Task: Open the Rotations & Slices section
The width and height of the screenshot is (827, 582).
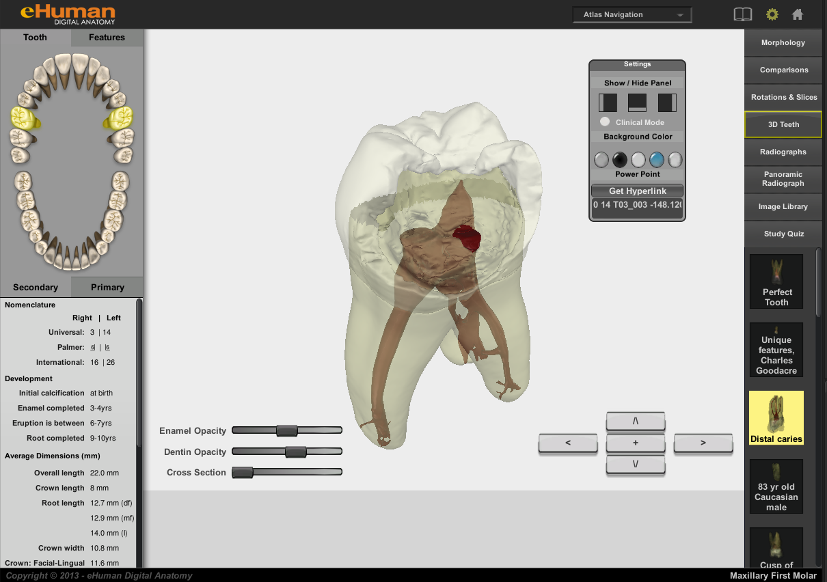Action: pos(783,97)
